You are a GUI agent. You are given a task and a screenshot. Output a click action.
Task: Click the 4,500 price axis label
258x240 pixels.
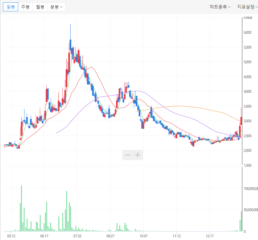pos(248,77)
